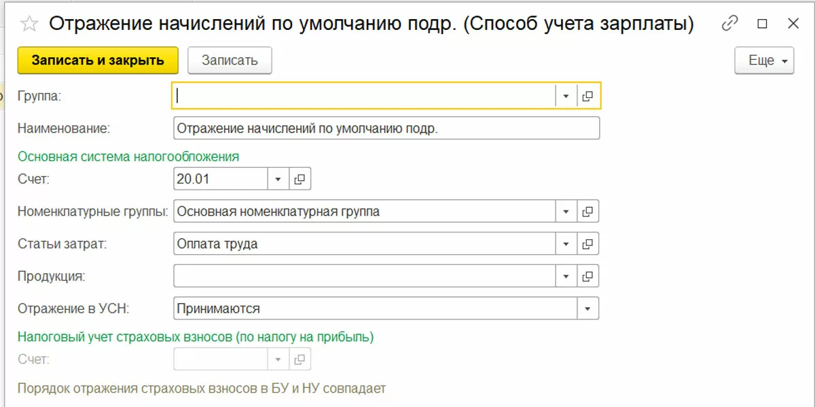815x407 pixels.
Task: Expand the Отражение в УСН dropdown
Action: click(588, 308)
